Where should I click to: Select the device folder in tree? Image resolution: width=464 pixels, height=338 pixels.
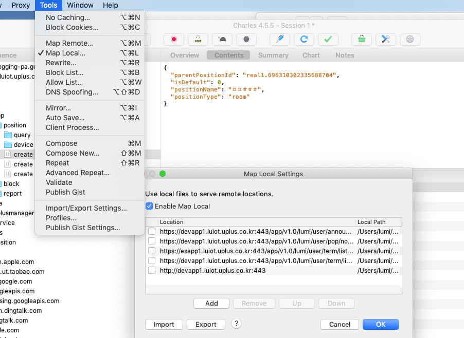19,145
